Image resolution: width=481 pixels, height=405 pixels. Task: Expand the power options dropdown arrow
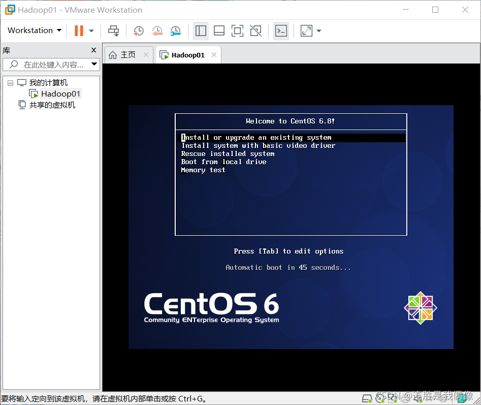91,30
